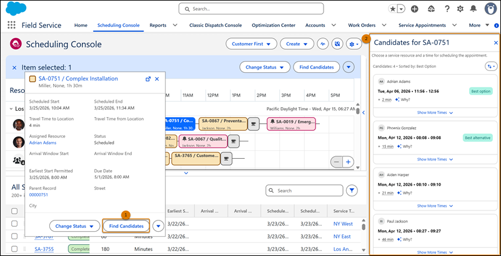
Task: Collapse the candidates side panel arrow
Action: 364,112
